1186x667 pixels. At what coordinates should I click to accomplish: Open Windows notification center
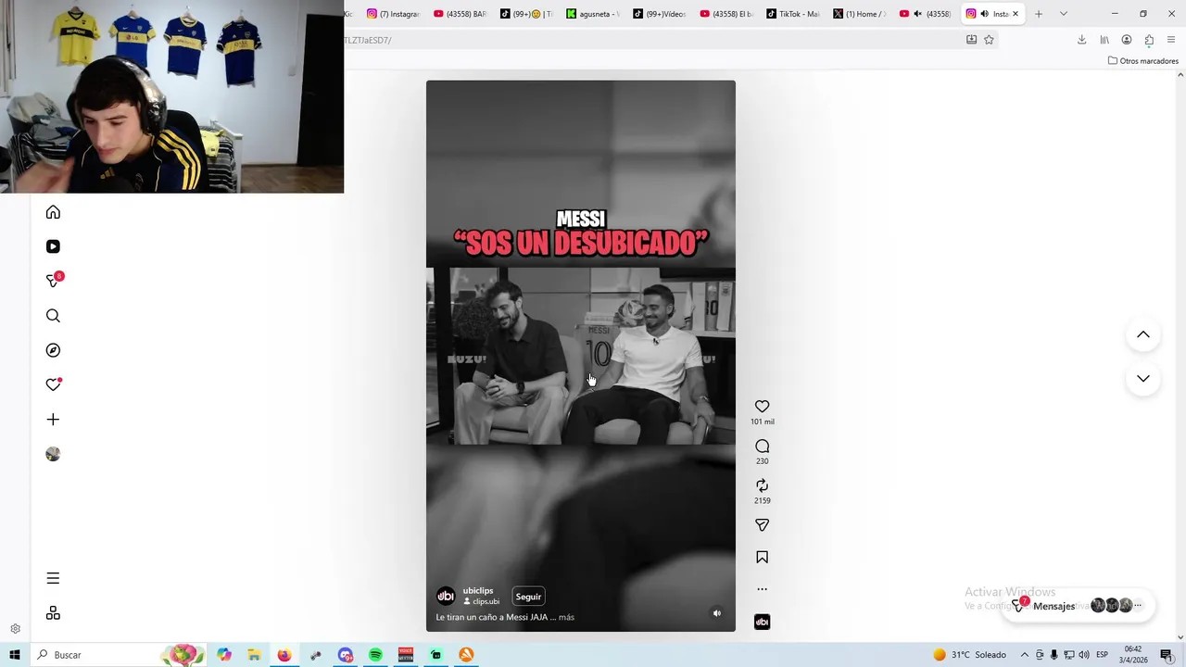point(1167,655)
